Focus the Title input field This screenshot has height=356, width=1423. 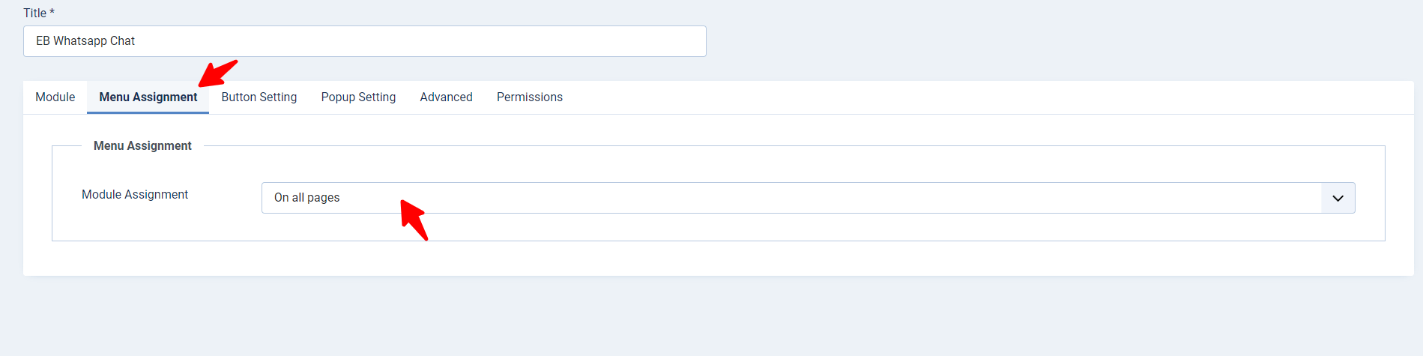(x=365, y=41)
